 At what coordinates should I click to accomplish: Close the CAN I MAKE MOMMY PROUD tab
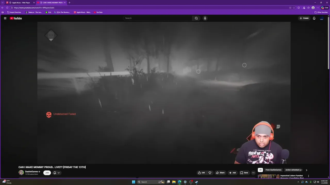[x=65, y=3]
